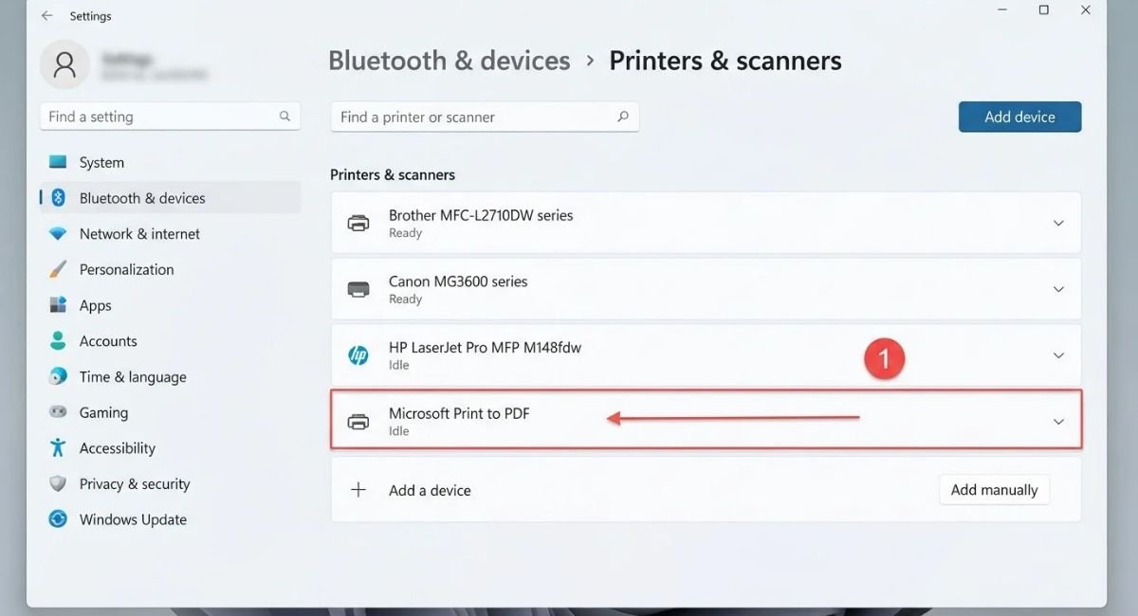
Task: Click the plus icon beside Add a device
Action: pos(358,490)
